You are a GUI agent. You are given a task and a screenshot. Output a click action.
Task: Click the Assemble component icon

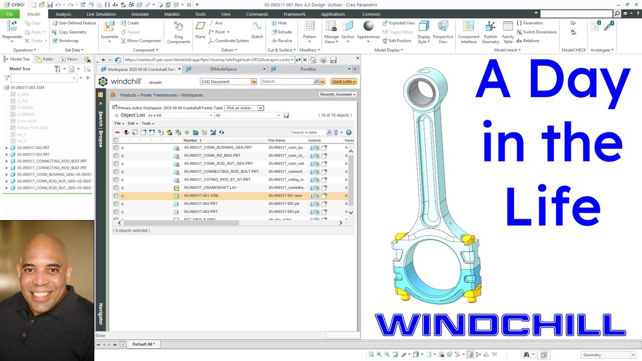109,27
